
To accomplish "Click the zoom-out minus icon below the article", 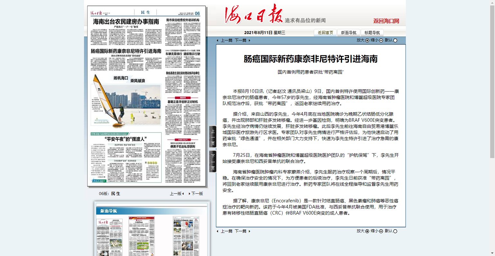I will pos(381,231).
